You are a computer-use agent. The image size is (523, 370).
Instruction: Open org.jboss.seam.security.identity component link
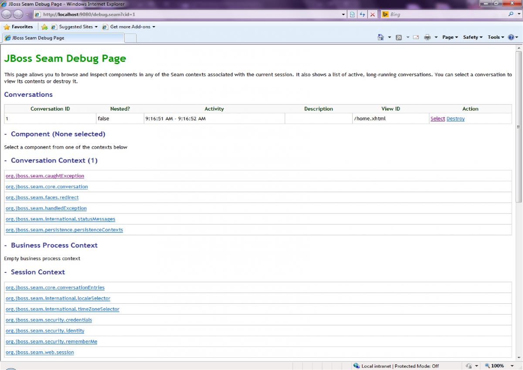tap(45, 331)
